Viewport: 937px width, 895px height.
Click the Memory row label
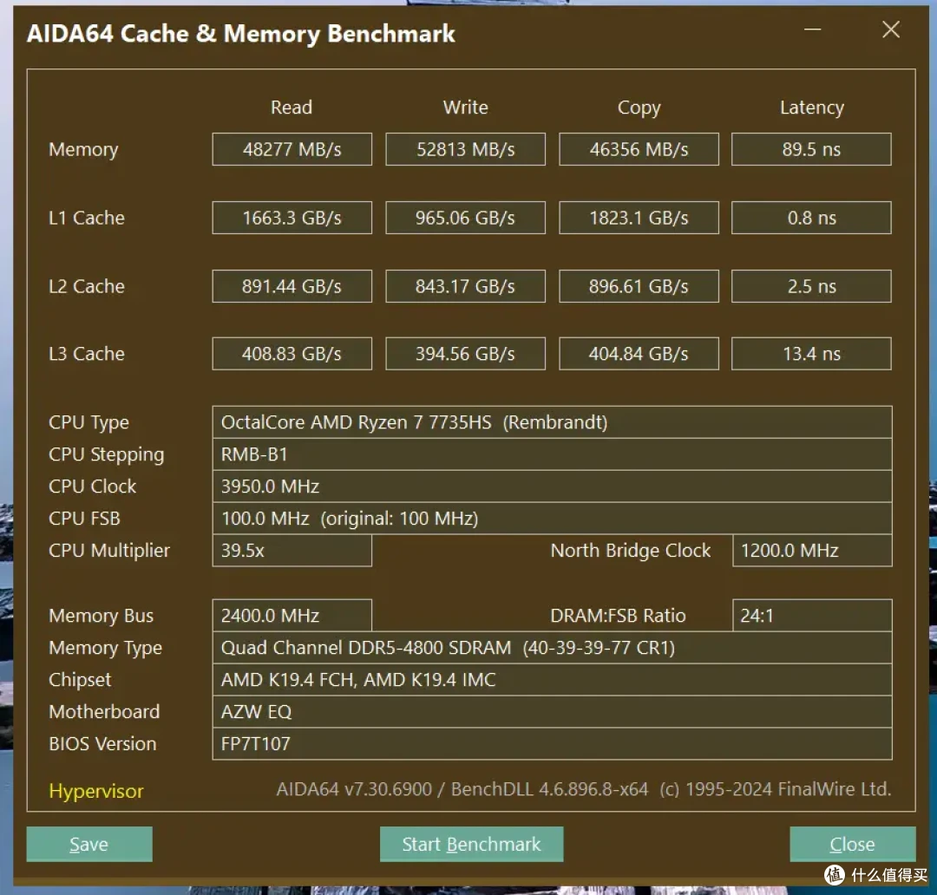coord(83,149)
